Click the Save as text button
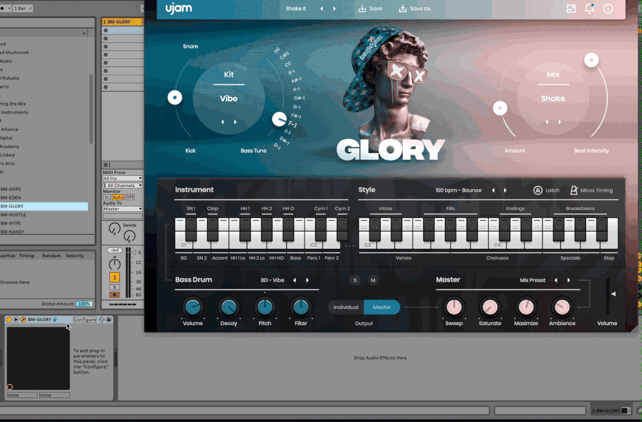The height and width of the screenshot is (422, 642). (421, 8)
